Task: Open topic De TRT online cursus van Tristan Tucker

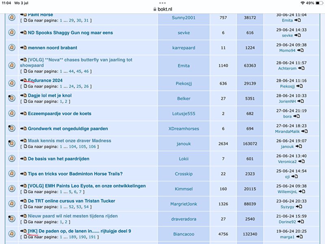Action: (71, 201)
